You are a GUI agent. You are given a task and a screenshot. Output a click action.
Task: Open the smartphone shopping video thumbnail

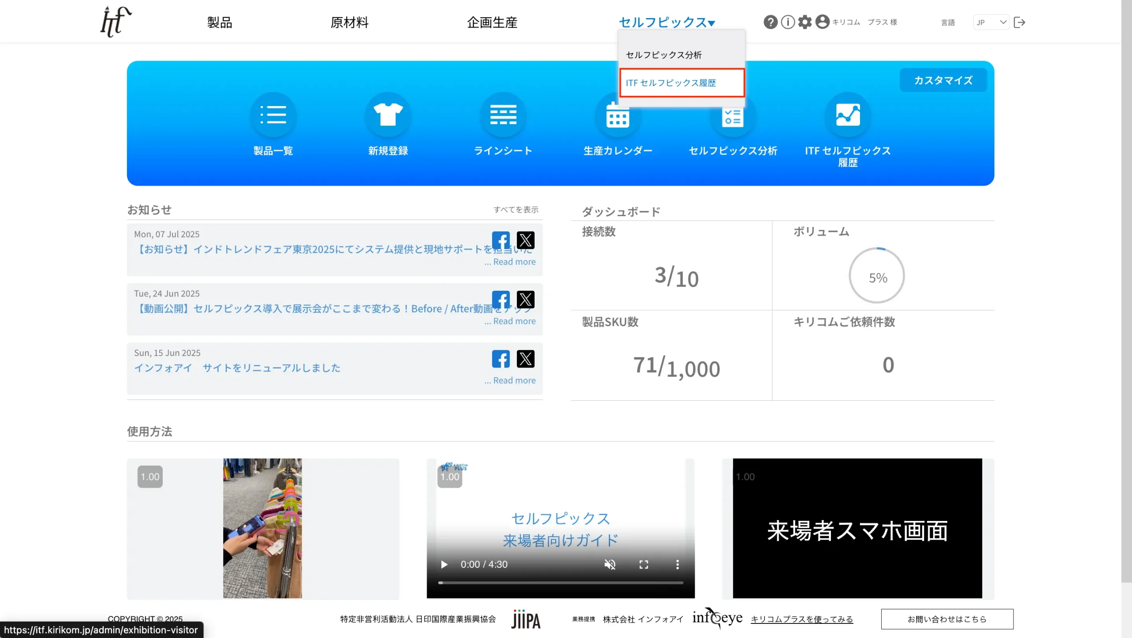pos(262,528)
